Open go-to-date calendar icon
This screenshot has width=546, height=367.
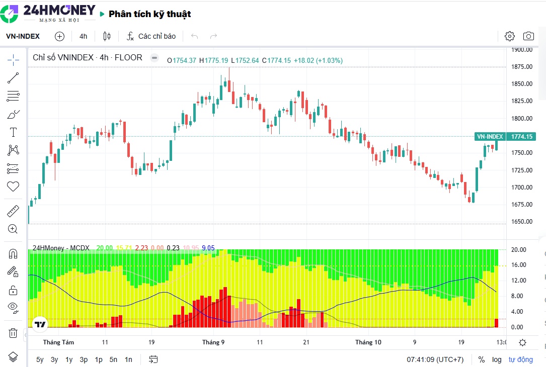click(x=153, y=359)
